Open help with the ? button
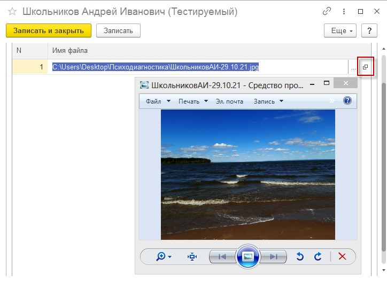 [369, 30]
